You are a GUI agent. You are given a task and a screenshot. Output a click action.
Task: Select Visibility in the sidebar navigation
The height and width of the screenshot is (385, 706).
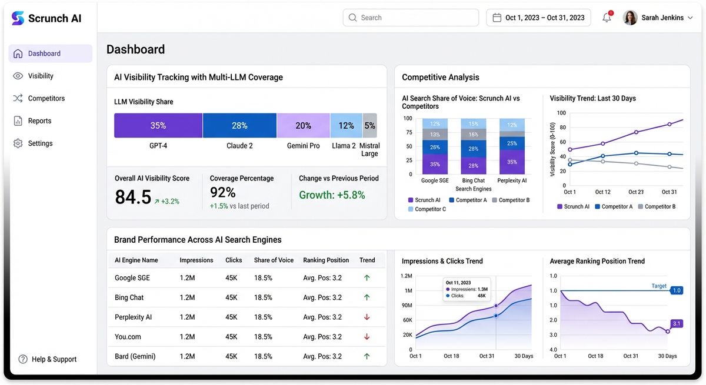coord(40,75)
